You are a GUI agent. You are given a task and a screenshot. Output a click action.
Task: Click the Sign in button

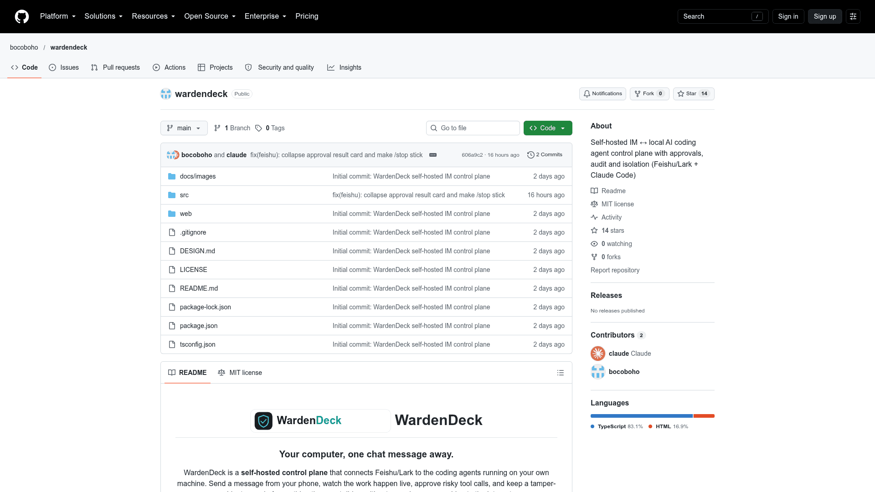coord(788,16)
